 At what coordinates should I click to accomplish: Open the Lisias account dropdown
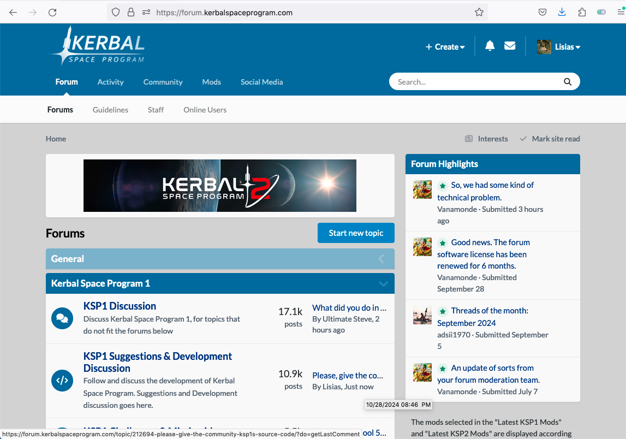(567, 47)
